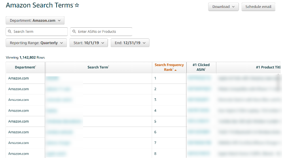Click the magnifier icon in ASINs search box

pos(74,32)
